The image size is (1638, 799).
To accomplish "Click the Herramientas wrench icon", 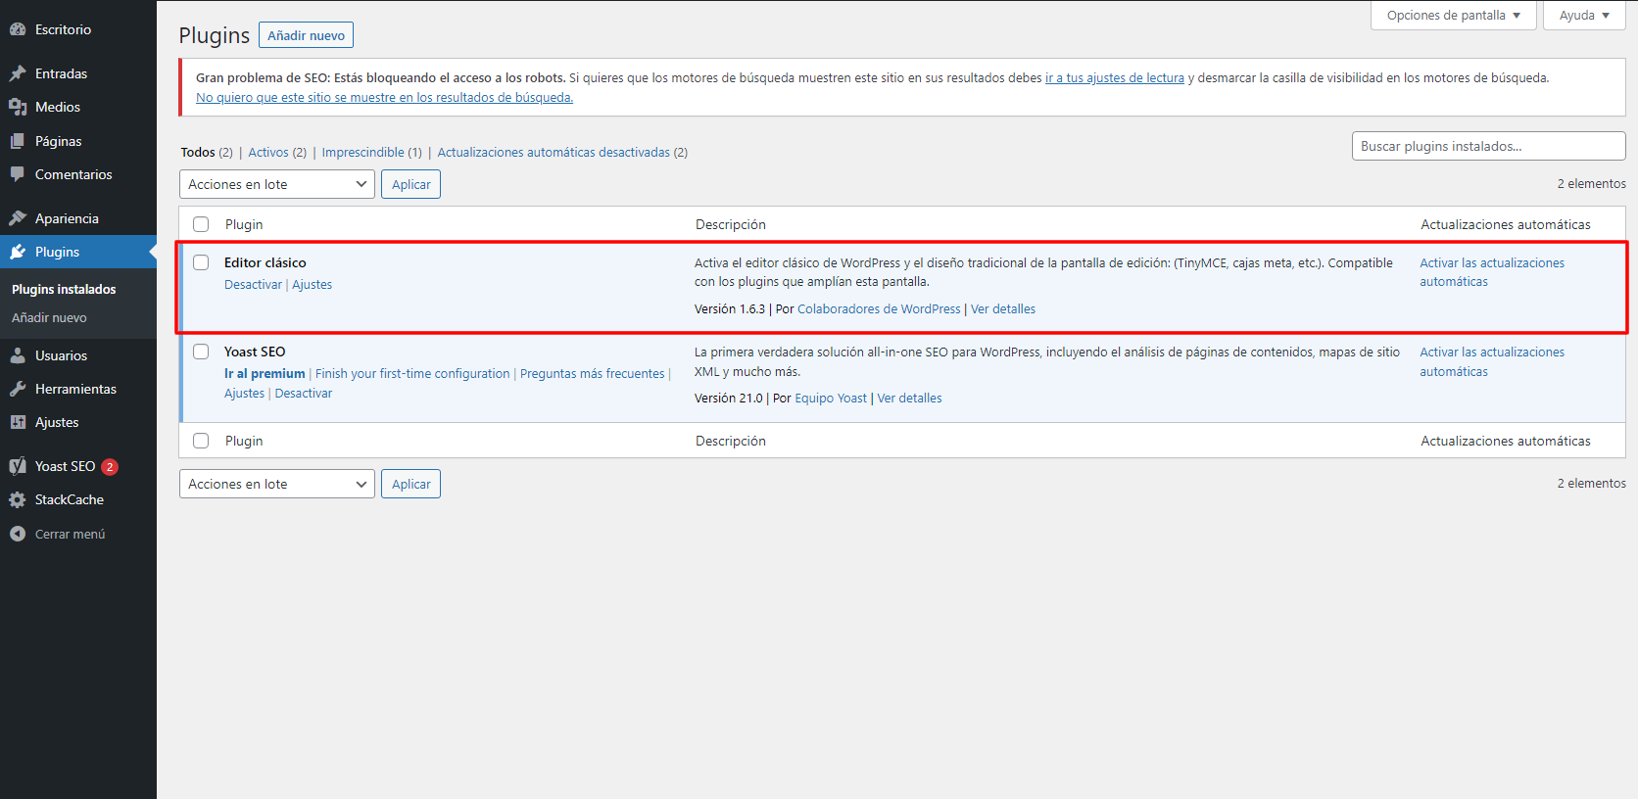I will 18,389.
